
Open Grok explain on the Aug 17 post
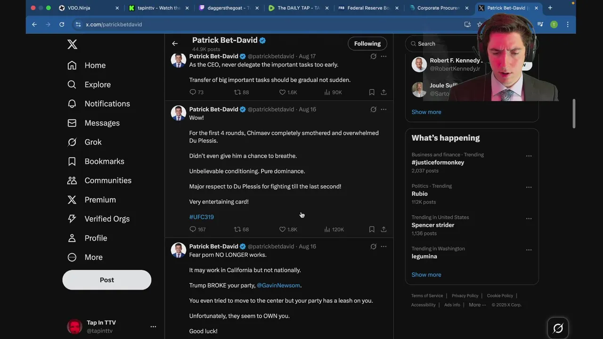pos(373,56)
